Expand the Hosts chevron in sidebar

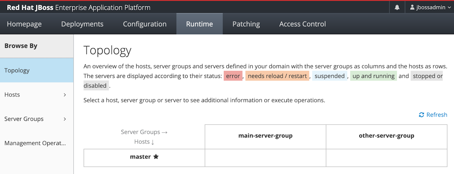pyautogui.click(x=65, y=95)
